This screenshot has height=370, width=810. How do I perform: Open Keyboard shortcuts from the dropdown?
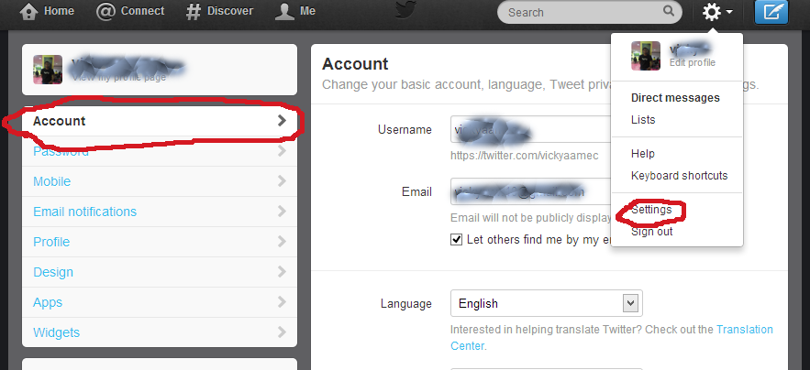tap(680, 176)
